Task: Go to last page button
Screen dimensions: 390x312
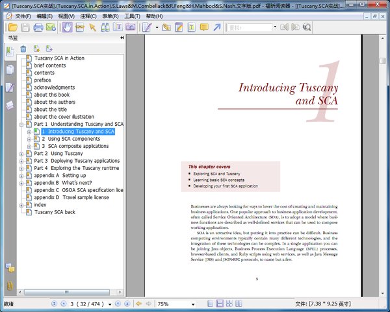Action: click(127, 304)
